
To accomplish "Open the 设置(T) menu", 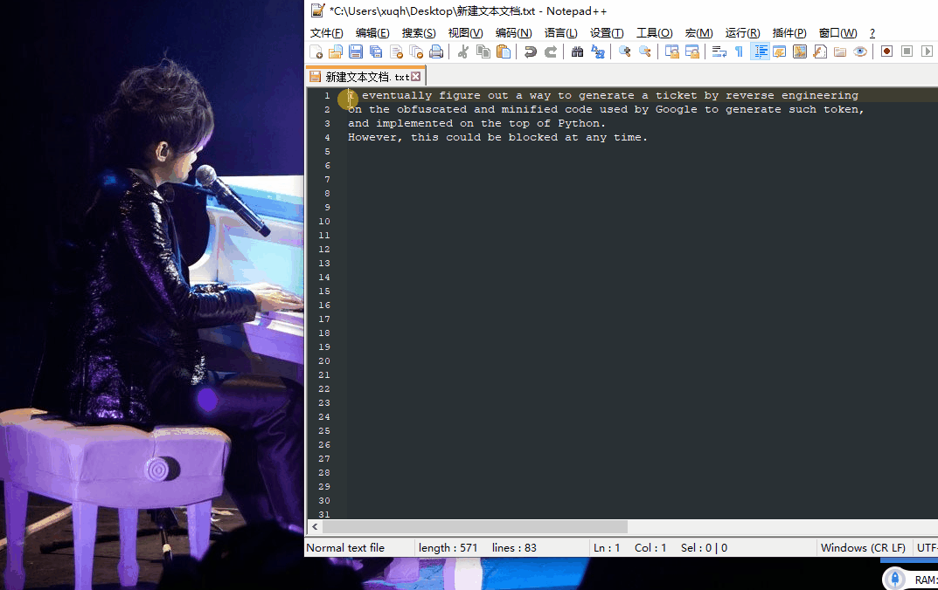I will pos(607,33).
